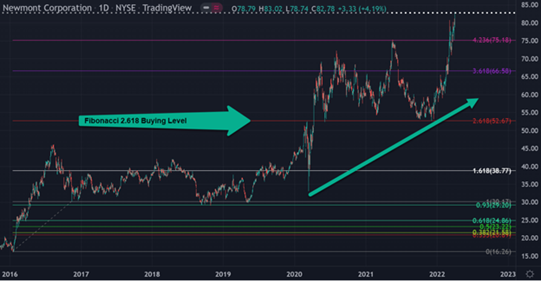Click the 2023 label on time axis

[508, 275]
